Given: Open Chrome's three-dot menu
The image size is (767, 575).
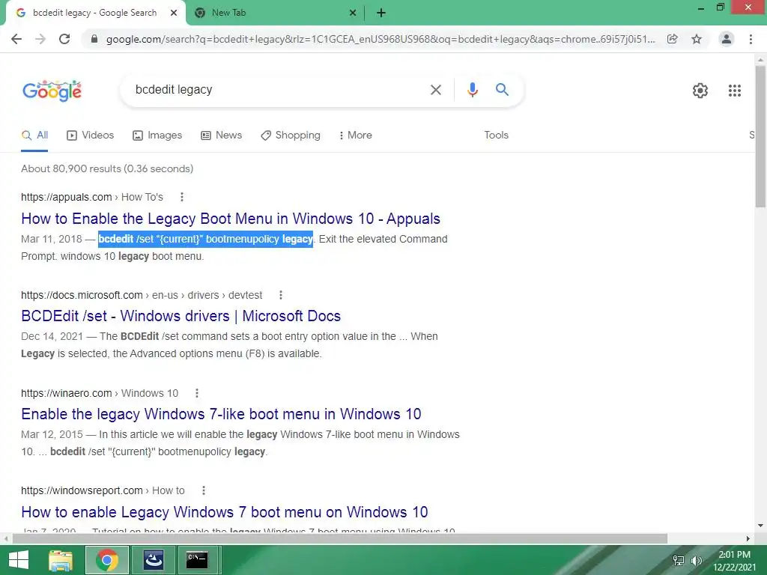Looking at the screenshot, I should coord(751,39).
